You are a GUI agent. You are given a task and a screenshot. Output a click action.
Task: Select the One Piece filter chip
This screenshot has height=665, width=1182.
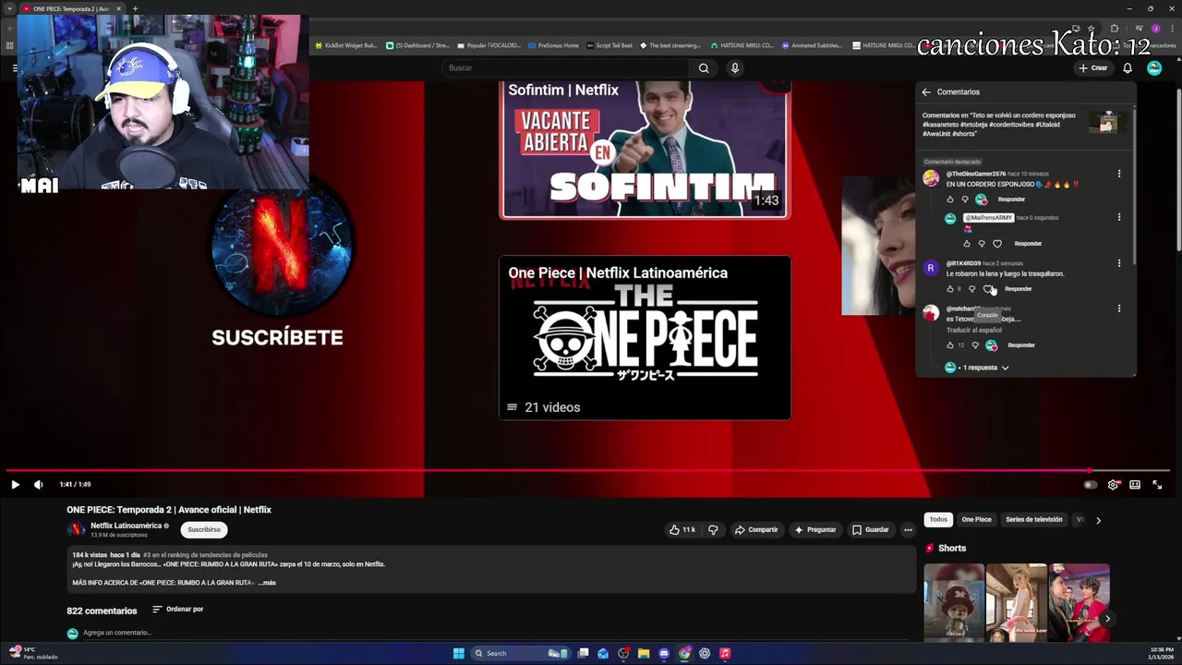click(x=976, y=520)
